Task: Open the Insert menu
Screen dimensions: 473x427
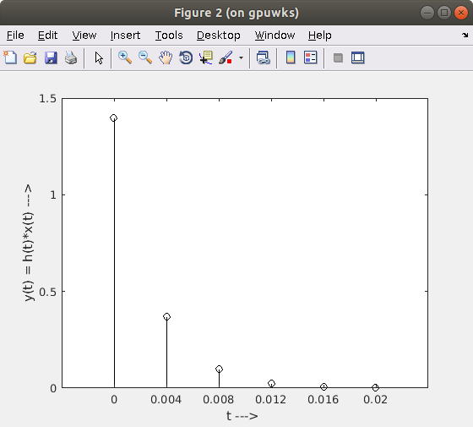Action: point(125,36)
